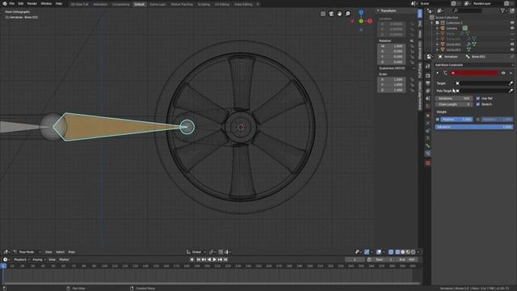
Task: Click the Rotation W value field
Action: click(391, 46)
